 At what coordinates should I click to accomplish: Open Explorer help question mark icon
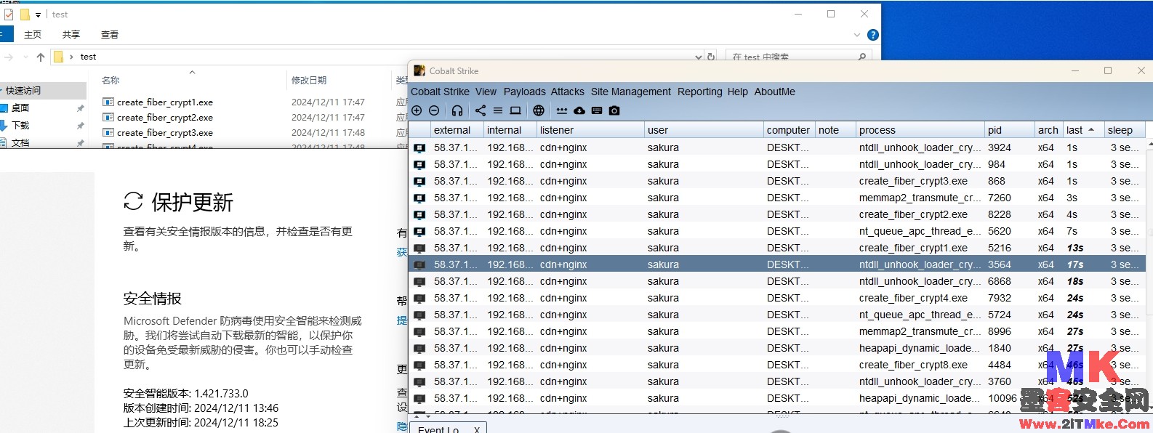click(x=873, y=35)
